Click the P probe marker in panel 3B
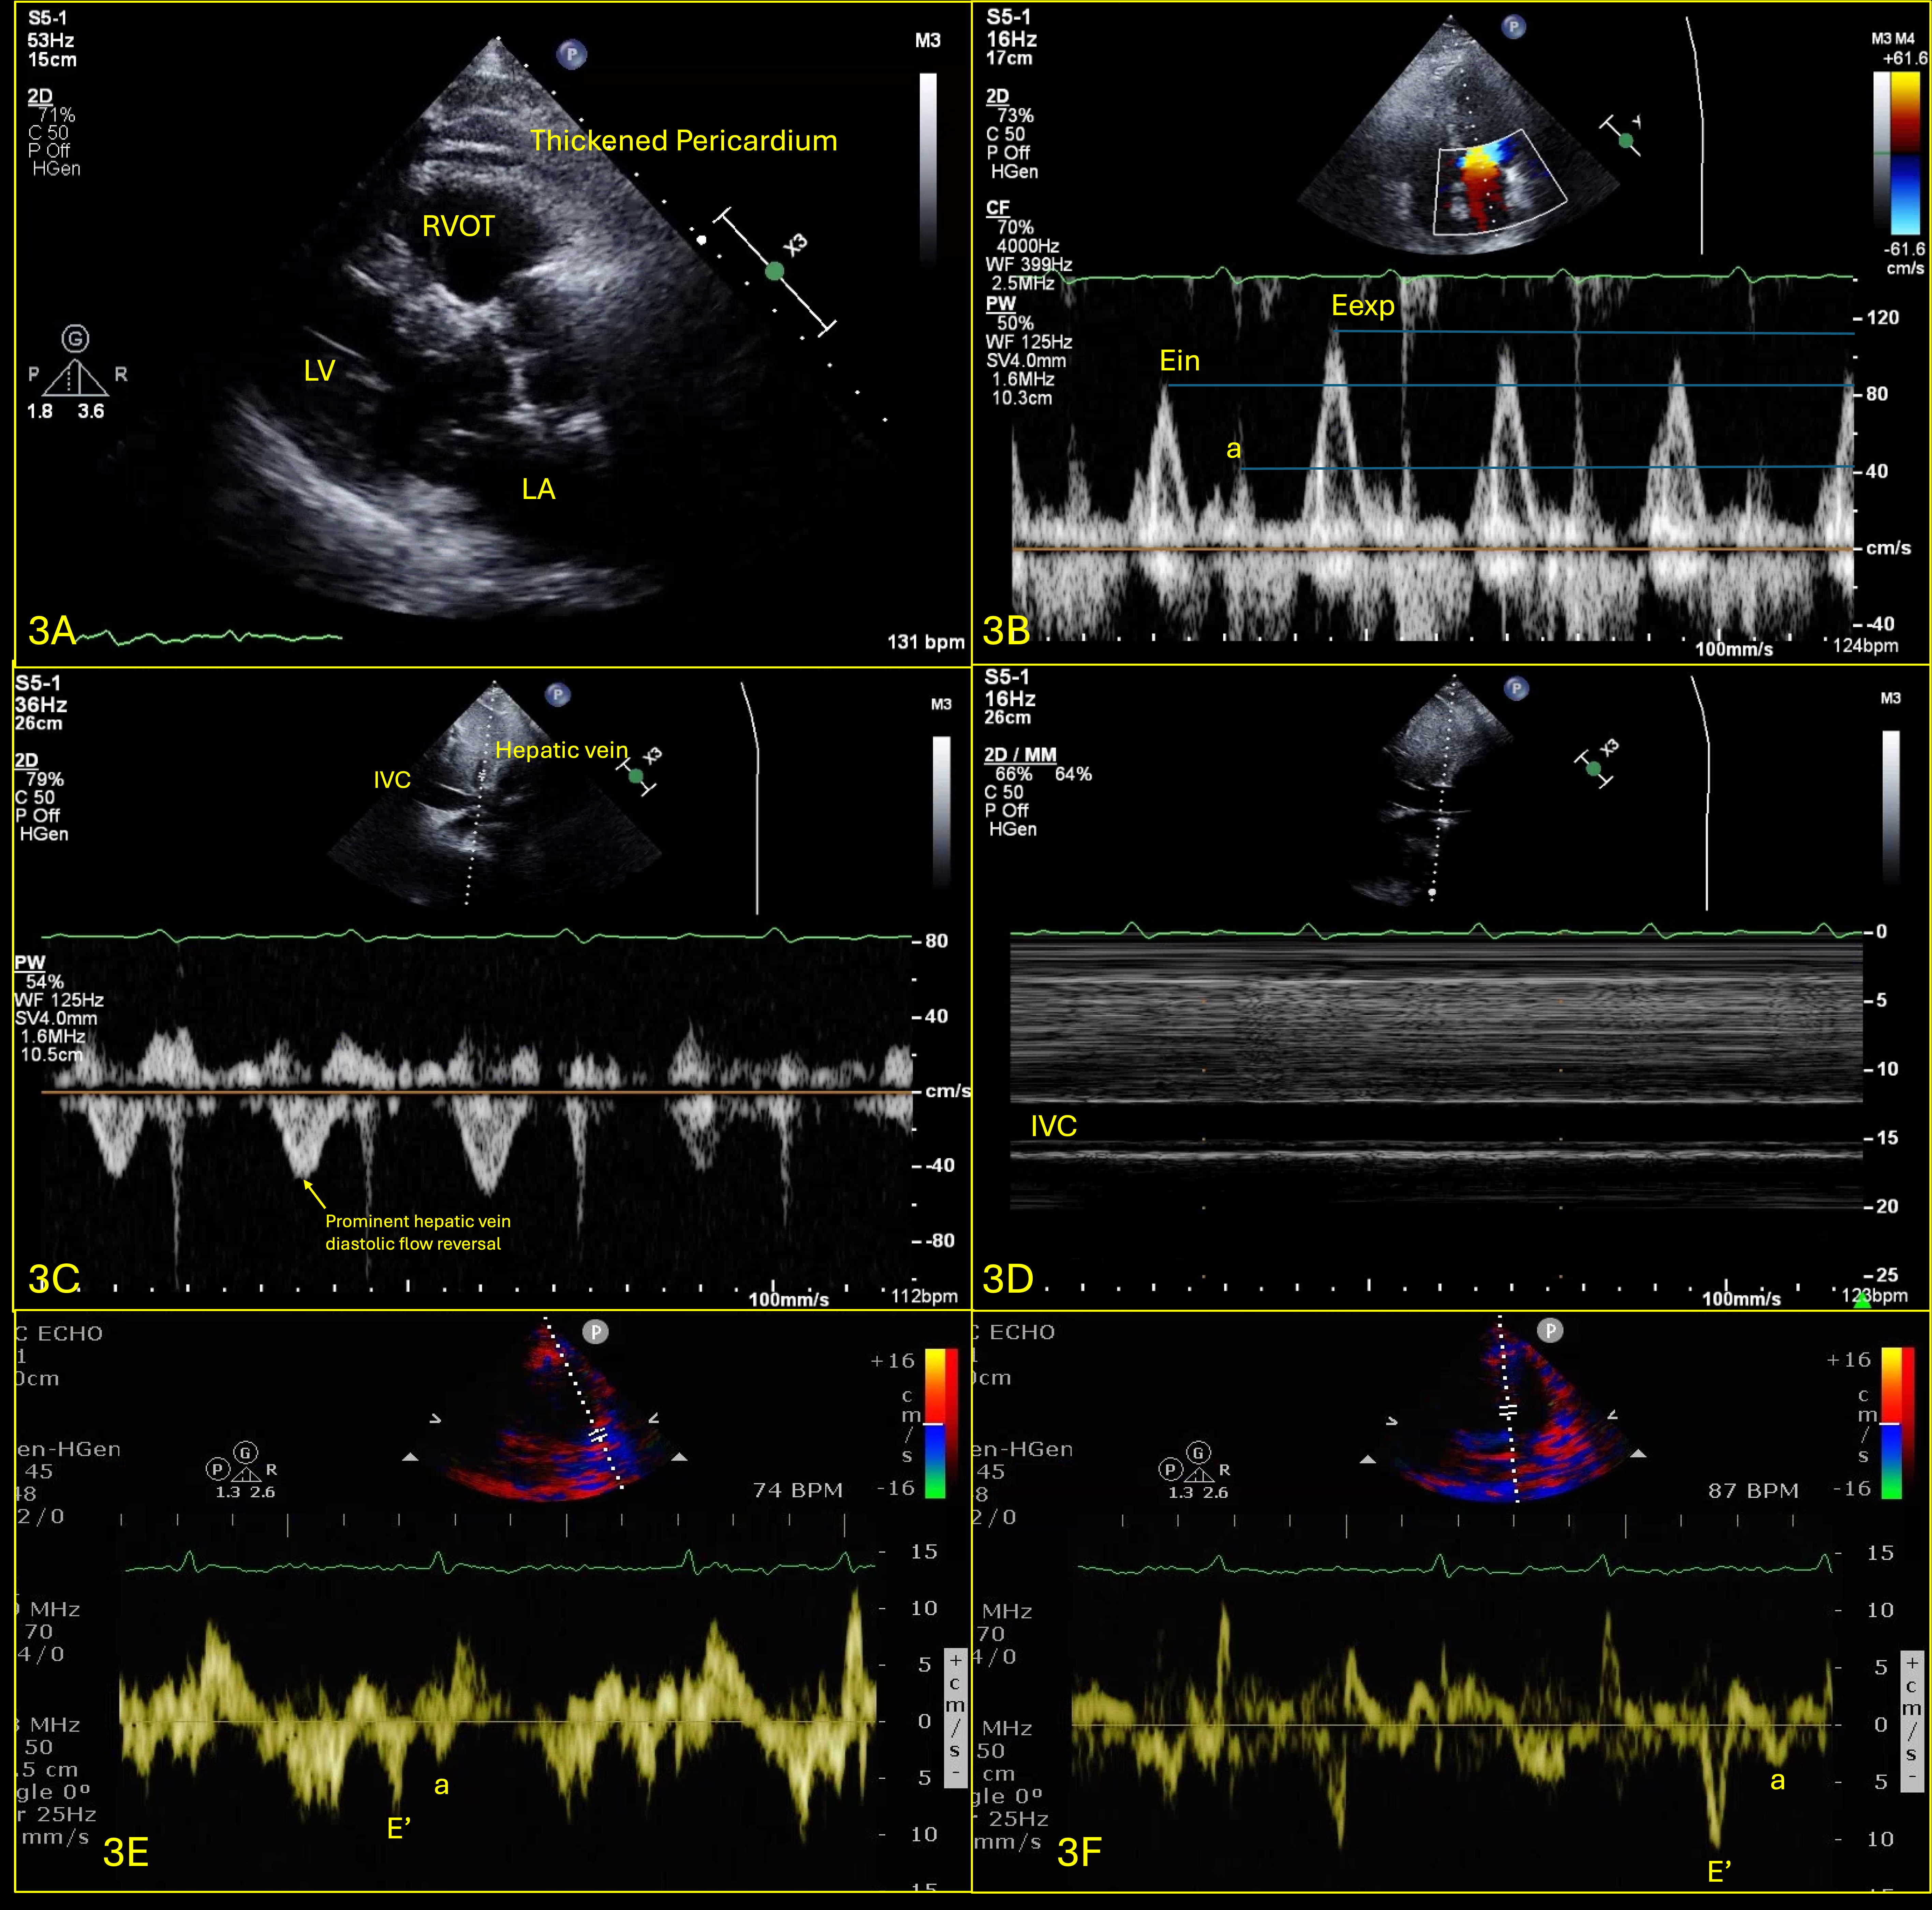This screenshot has width=1932, height=1910. coord(1514,27)
